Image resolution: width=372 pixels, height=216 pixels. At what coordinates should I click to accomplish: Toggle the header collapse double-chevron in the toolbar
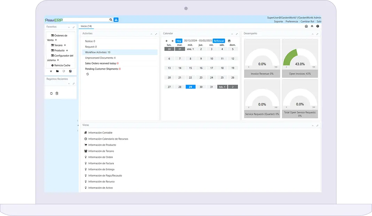312,26
